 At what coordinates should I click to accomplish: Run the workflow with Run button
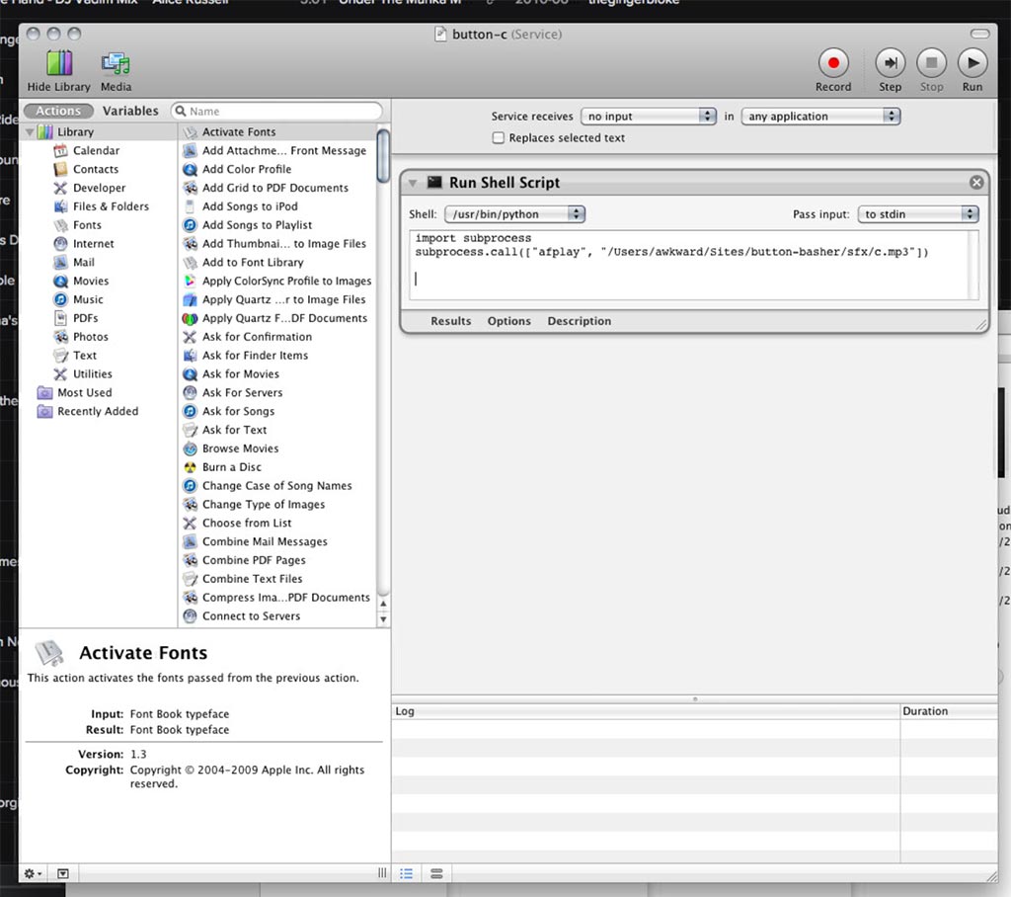tap(972, 64)
